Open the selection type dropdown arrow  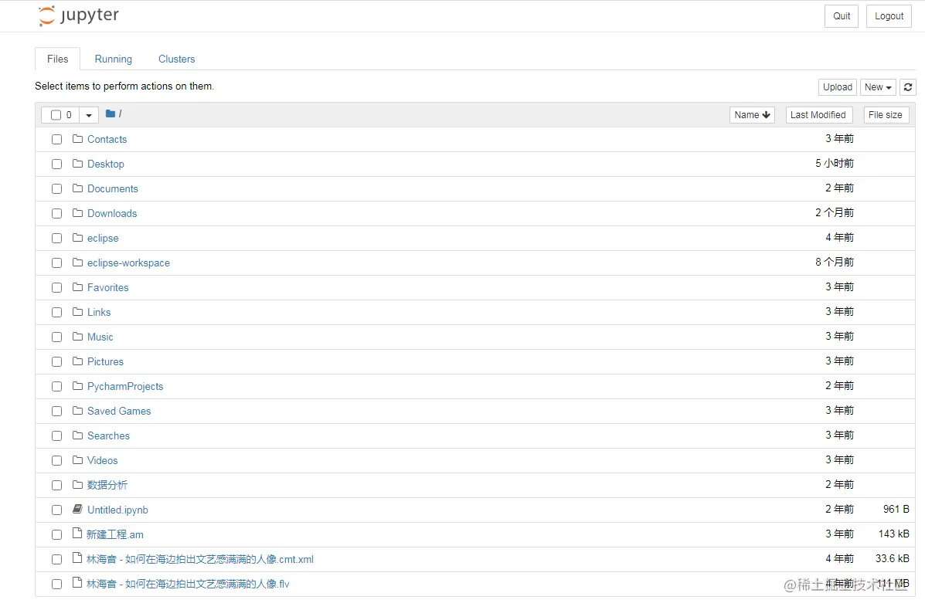pyautogui.click(x=89, y=115)
